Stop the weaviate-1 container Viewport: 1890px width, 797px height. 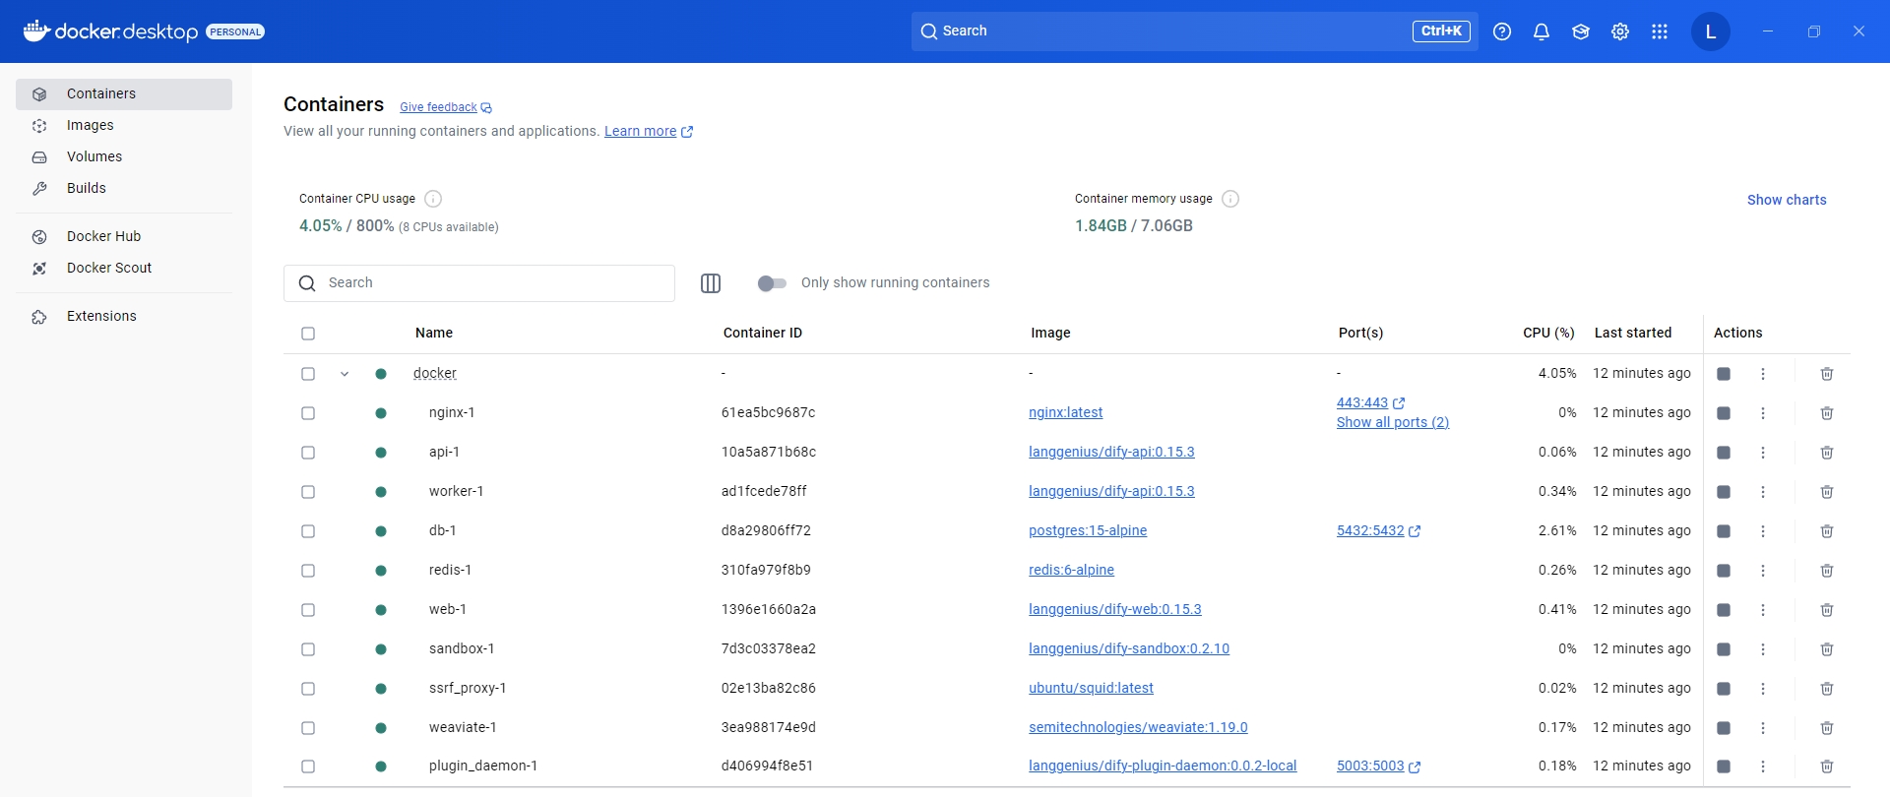1724,728
